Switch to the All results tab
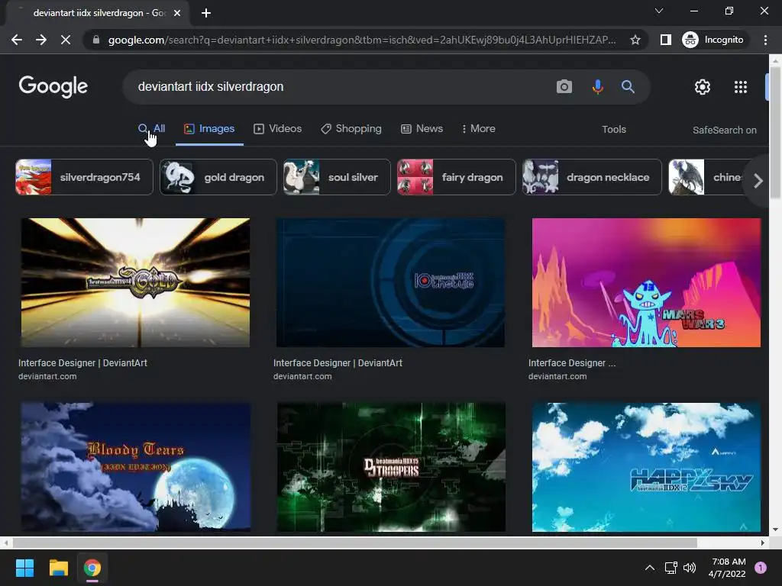 [x=152, y=128]
